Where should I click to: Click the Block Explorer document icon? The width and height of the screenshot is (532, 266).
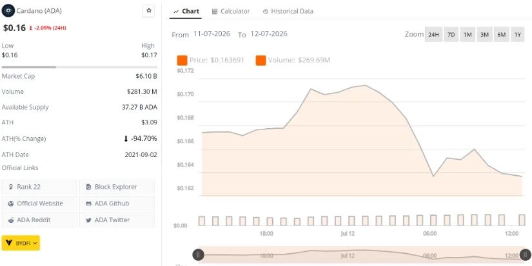(88, 187)
